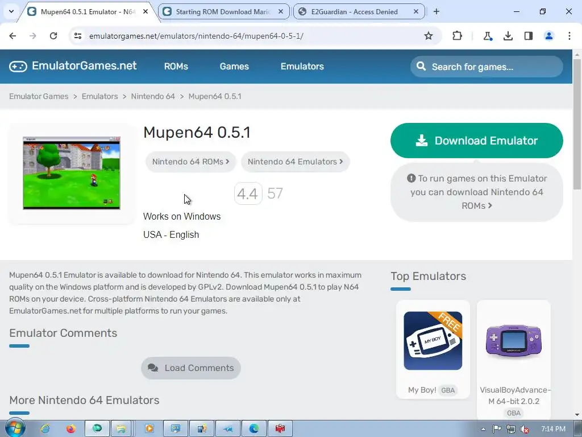Switch to the Starting ROM Download tab

(224, 11)
